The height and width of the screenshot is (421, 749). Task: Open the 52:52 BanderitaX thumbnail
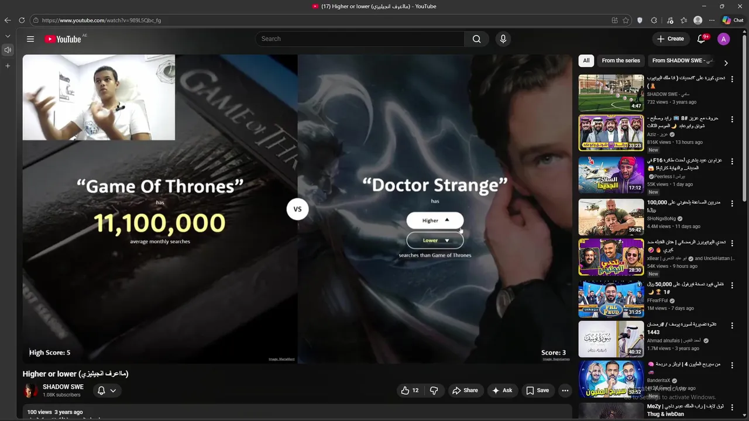point(611,379)
